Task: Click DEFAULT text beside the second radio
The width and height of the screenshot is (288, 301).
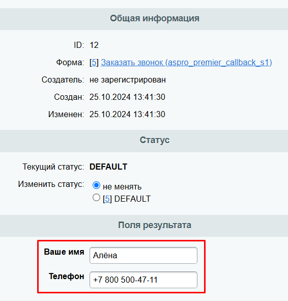Action: pyautogui.click(x=132, y=199)
